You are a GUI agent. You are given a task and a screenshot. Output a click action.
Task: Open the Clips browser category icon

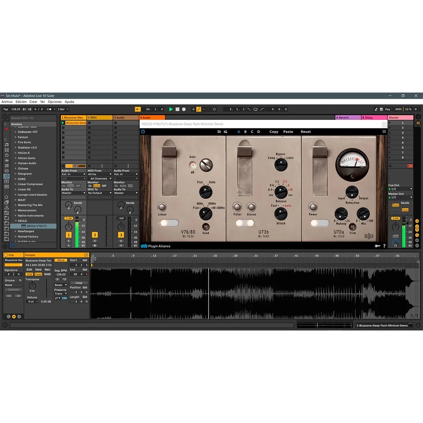coord(7,181)
